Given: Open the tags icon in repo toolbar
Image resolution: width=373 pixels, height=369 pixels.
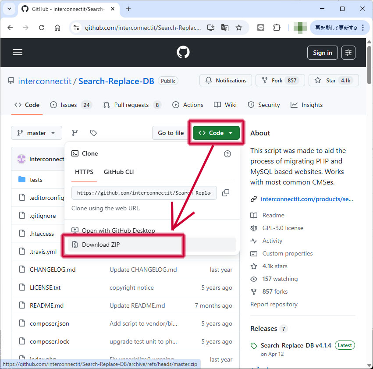Looking at the screenshot, I should pos(93,133).
